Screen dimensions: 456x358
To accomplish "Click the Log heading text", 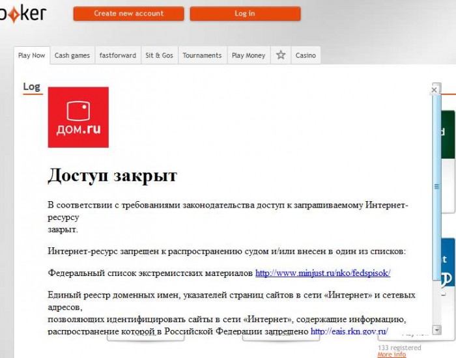I will [32, 87].
